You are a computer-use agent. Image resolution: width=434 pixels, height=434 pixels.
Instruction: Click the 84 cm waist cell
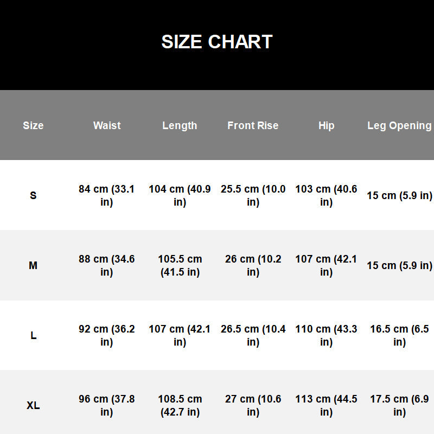point(106,195)
